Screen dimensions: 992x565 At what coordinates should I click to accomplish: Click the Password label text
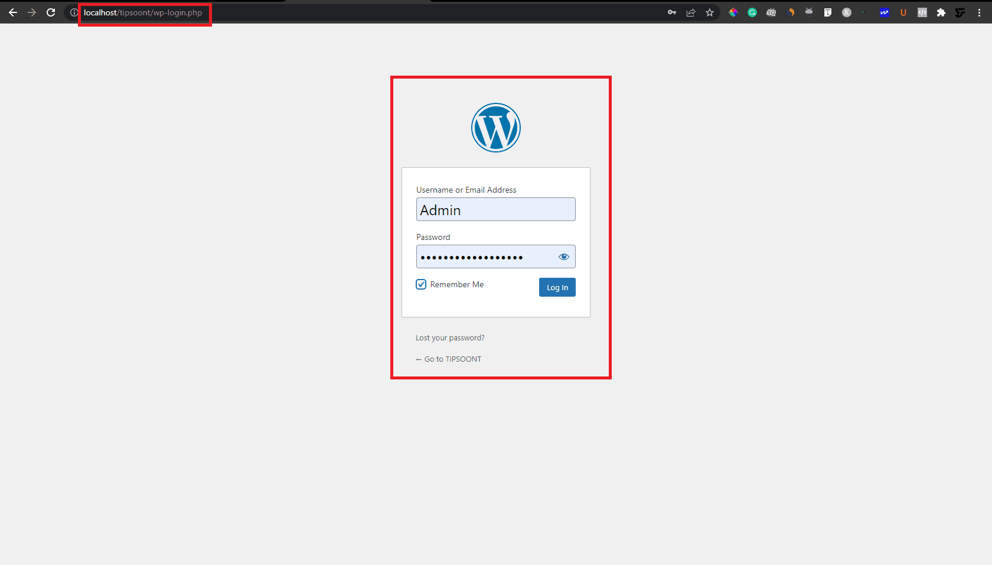(x=433, y=237)
